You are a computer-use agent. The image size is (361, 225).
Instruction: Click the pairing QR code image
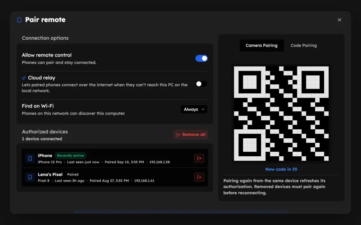281,113
